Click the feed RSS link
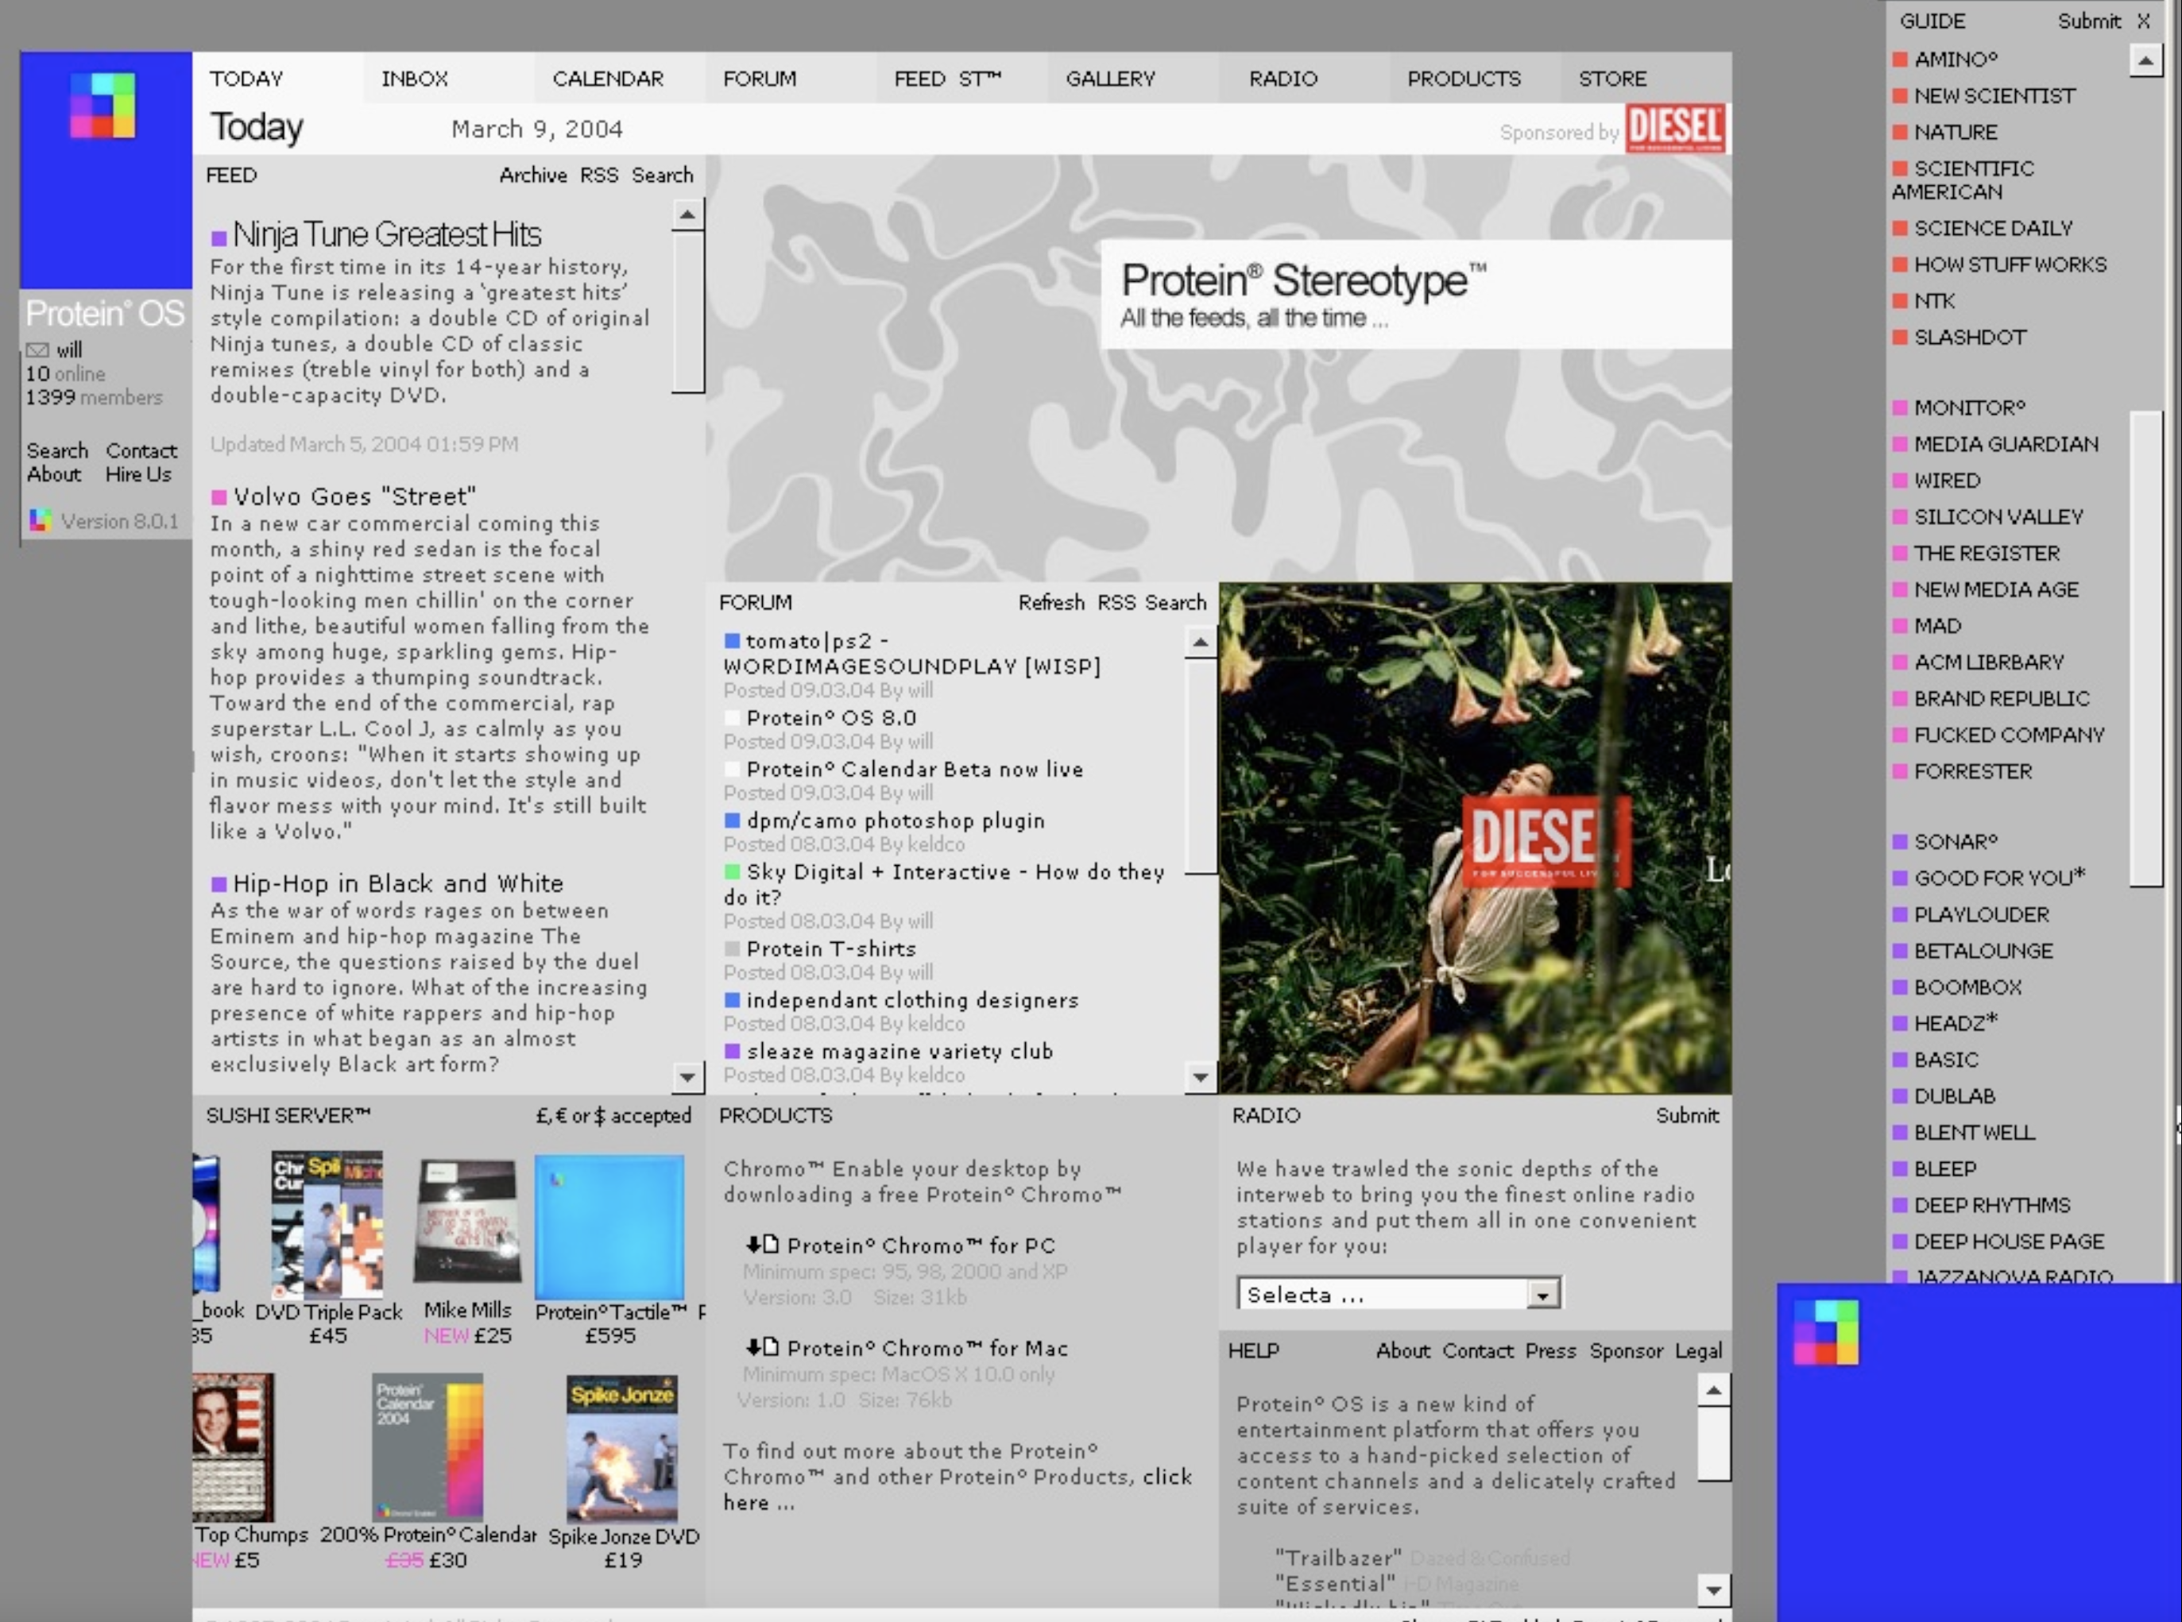 click(x=599, y=175)
